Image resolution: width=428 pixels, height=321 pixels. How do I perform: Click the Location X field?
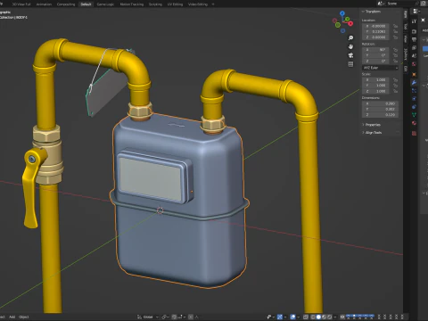point(375,26)
